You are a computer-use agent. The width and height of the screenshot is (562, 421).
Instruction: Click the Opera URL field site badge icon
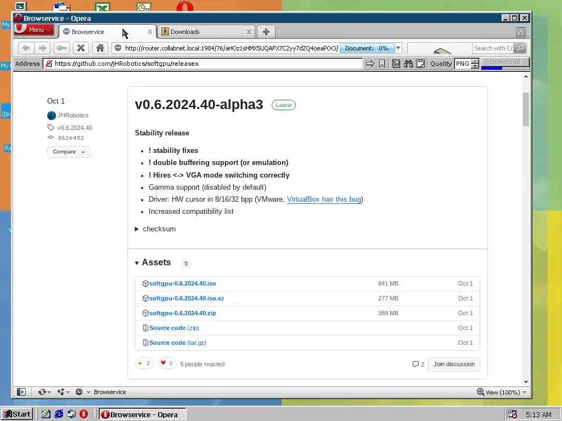[118, 48]
